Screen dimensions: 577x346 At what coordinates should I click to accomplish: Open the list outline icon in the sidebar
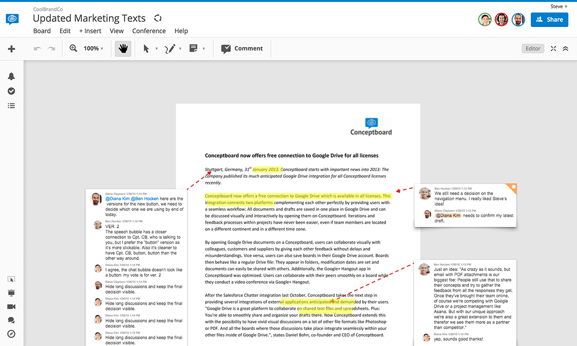pyautogui.click(x=12, y=106)
